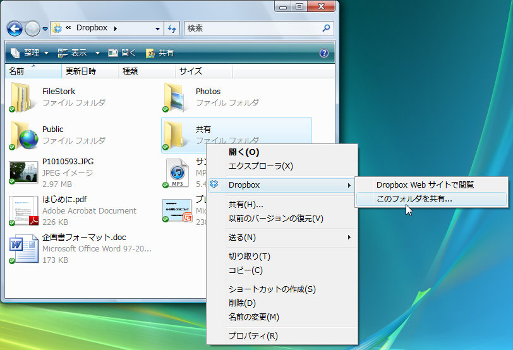
Task: Open Help via the question mark icon
Action: click(324, 53)
